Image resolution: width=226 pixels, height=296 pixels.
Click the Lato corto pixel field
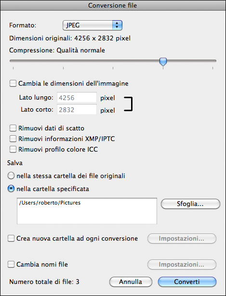click(x=77, y=110)
